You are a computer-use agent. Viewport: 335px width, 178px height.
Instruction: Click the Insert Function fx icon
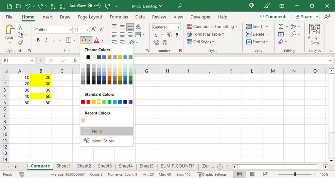pos(75,61)
